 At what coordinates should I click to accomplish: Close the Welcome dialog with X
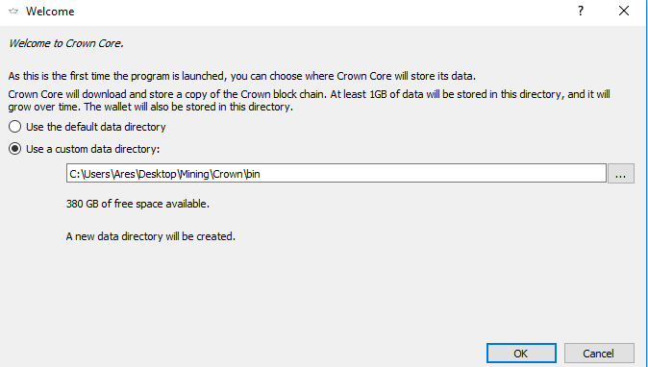(624, 11)
